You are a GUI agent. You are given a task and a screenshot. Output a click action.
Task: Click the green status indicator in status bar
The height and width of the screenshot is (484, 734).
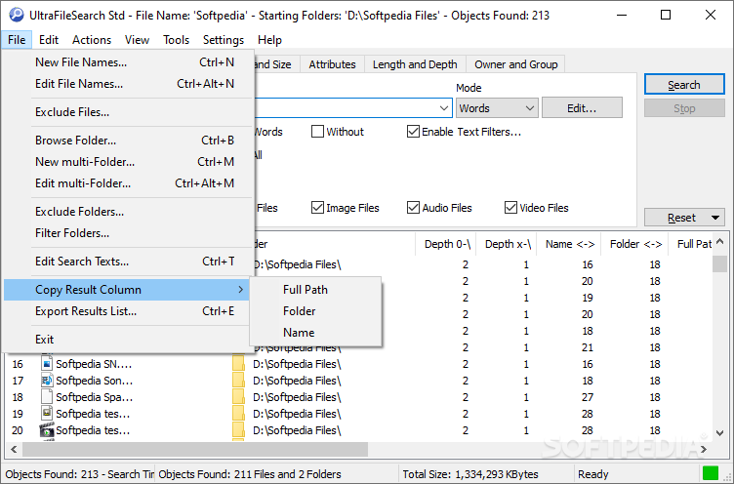click(x=711, y=473)
